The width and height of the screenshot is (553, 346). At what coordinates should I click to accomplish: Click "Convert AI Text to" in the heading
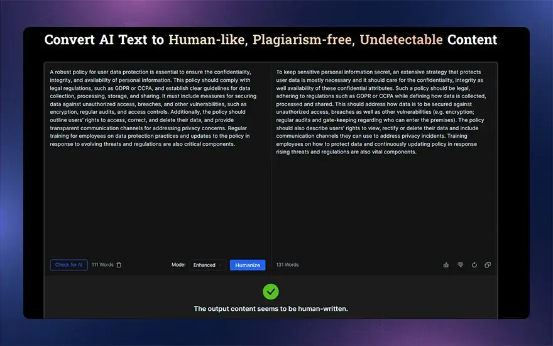pyautogui.click(x=104, y=40)
